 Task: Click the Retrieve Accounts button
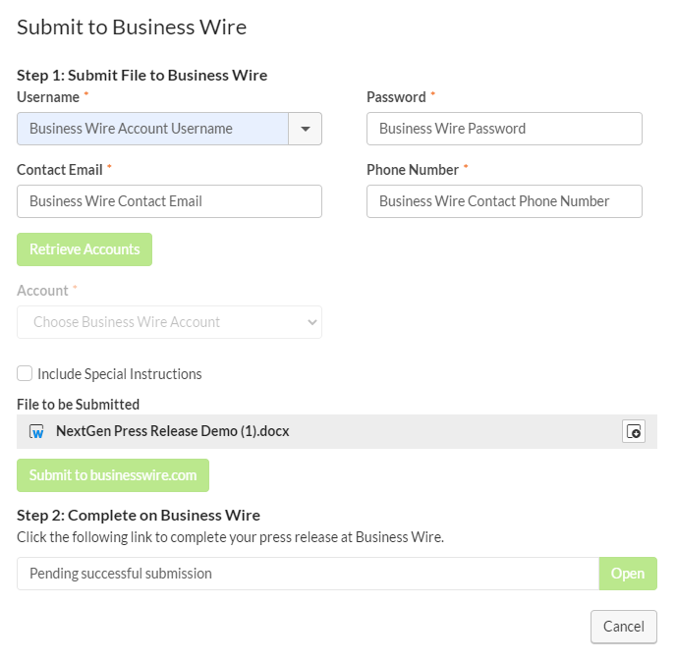pos(84,249)
